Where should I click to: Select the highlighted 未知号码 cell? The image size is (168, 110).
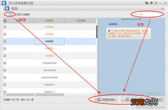(49, 41)
